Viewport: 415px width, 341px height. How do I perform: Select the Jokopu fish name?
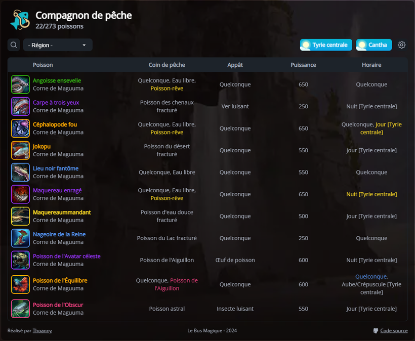41,147
